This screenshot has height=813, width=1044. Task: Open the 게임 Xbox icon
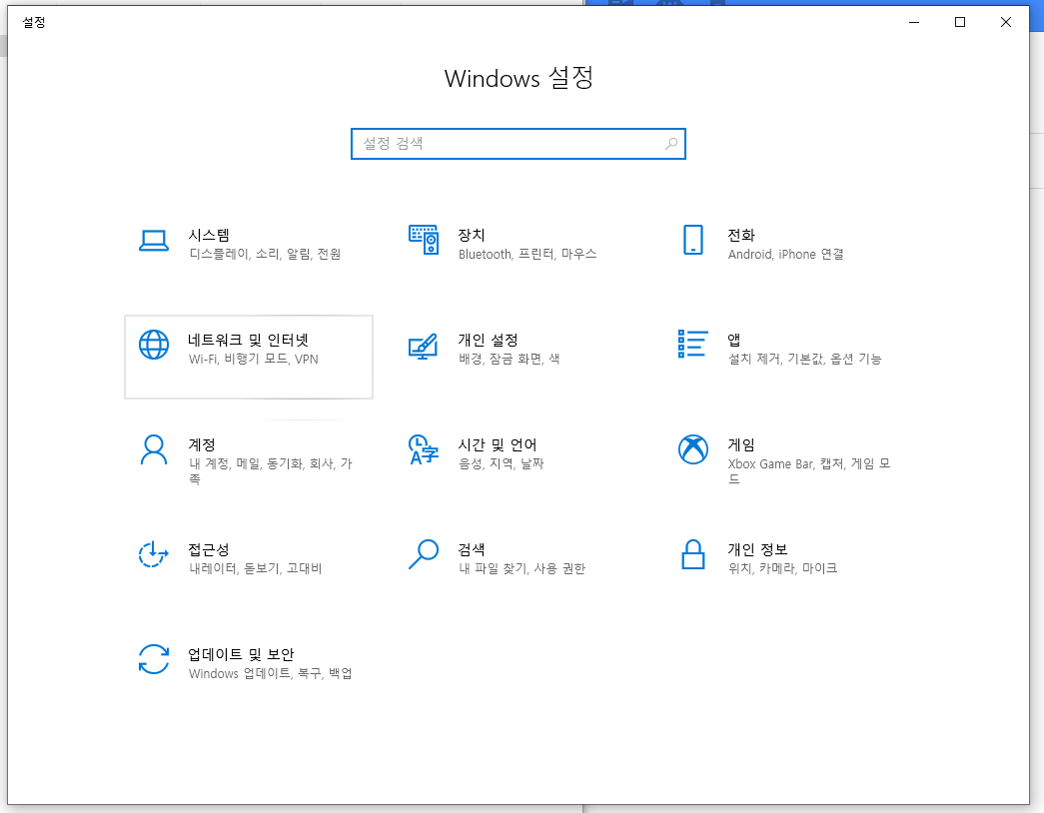pos(693,449)
